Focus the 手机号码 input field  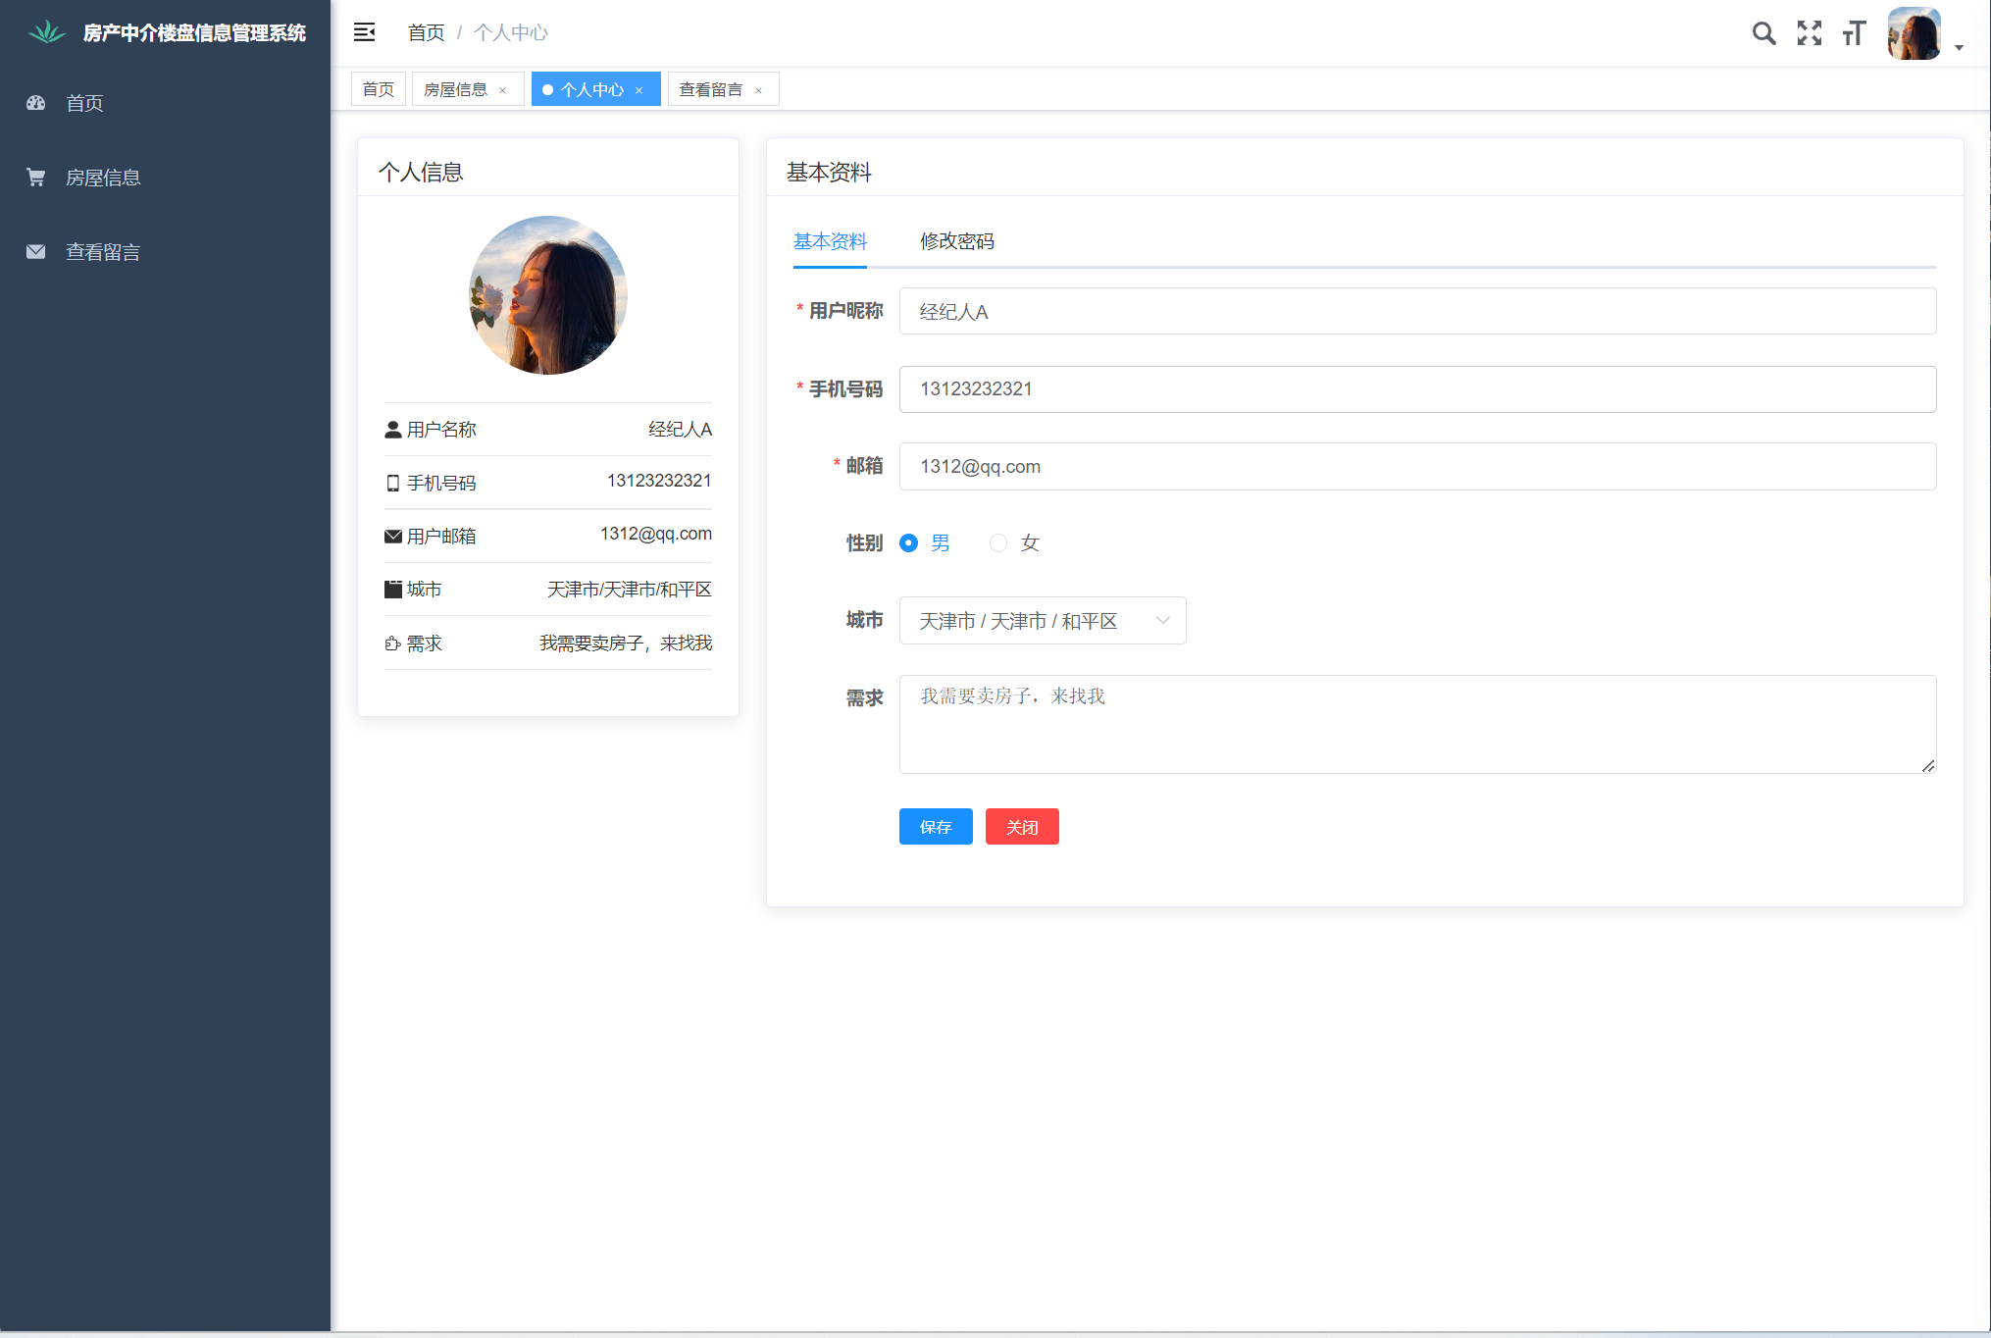1417,389
